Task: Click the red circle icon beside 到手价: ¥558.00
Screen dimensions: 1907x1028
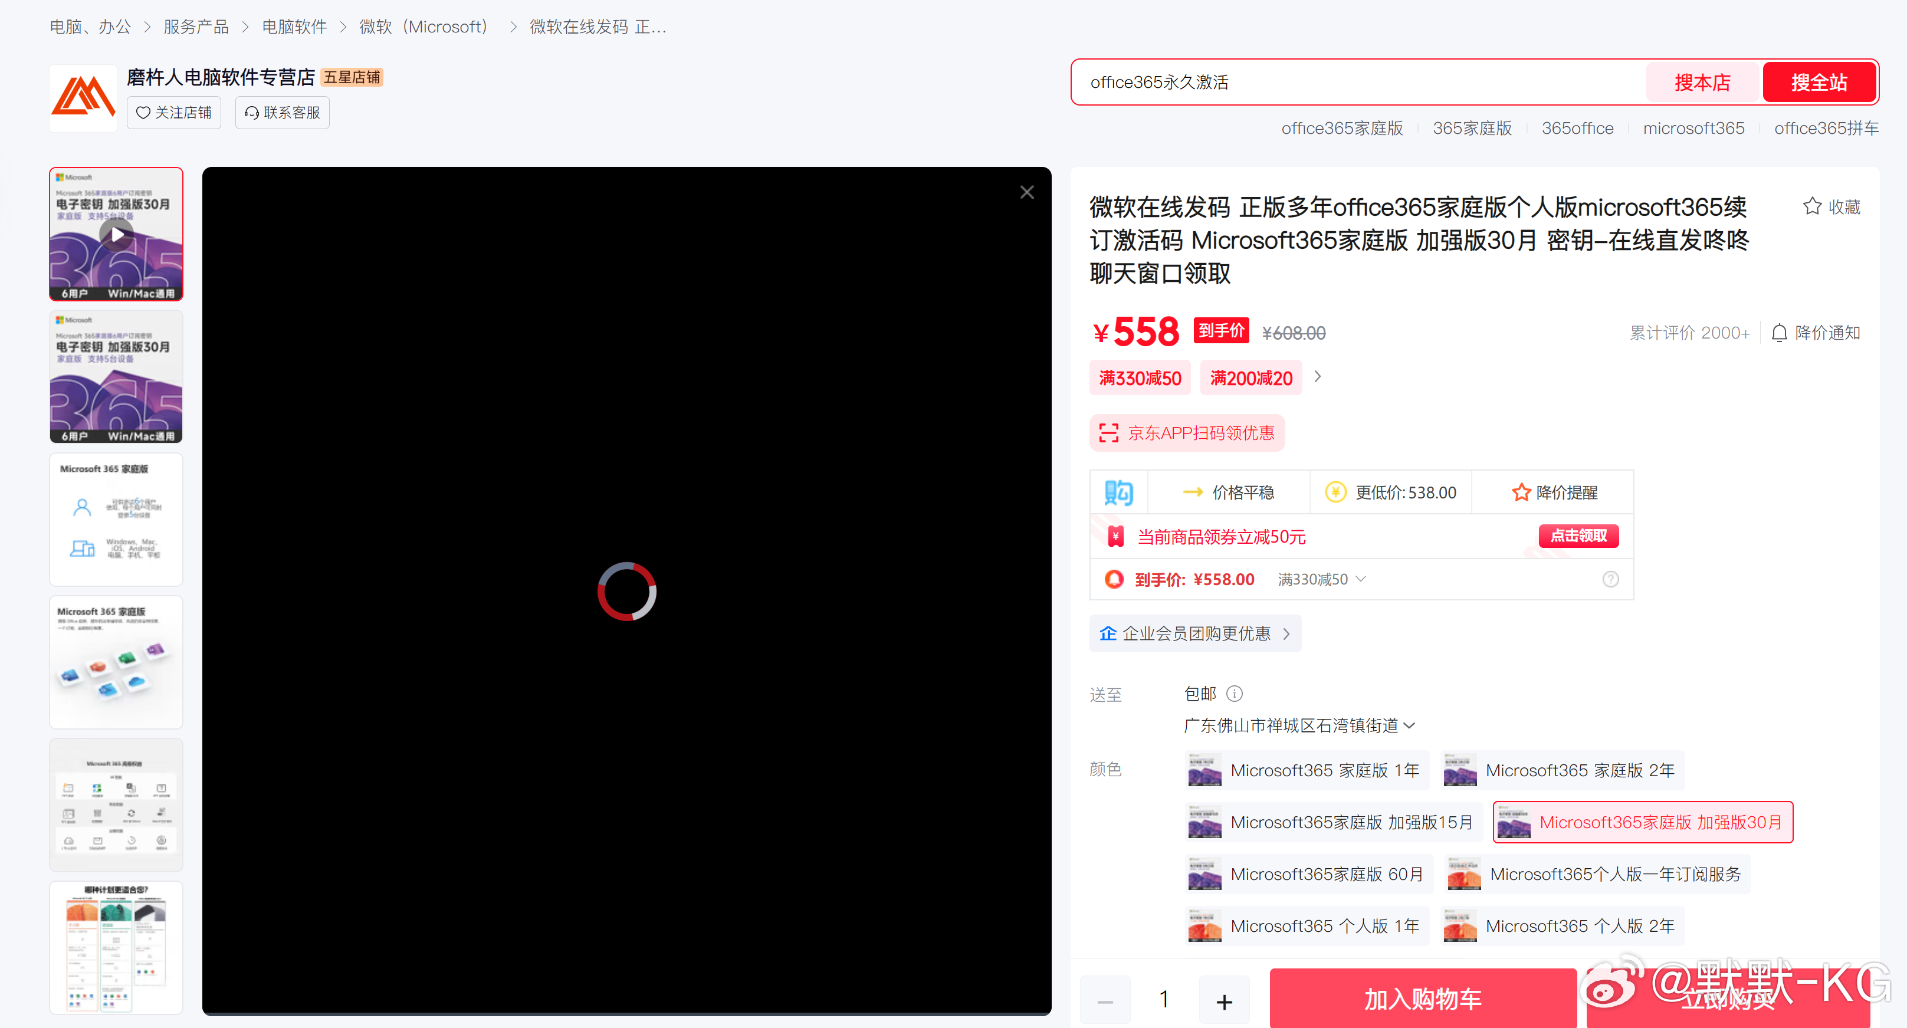Action: (1114, 580)
